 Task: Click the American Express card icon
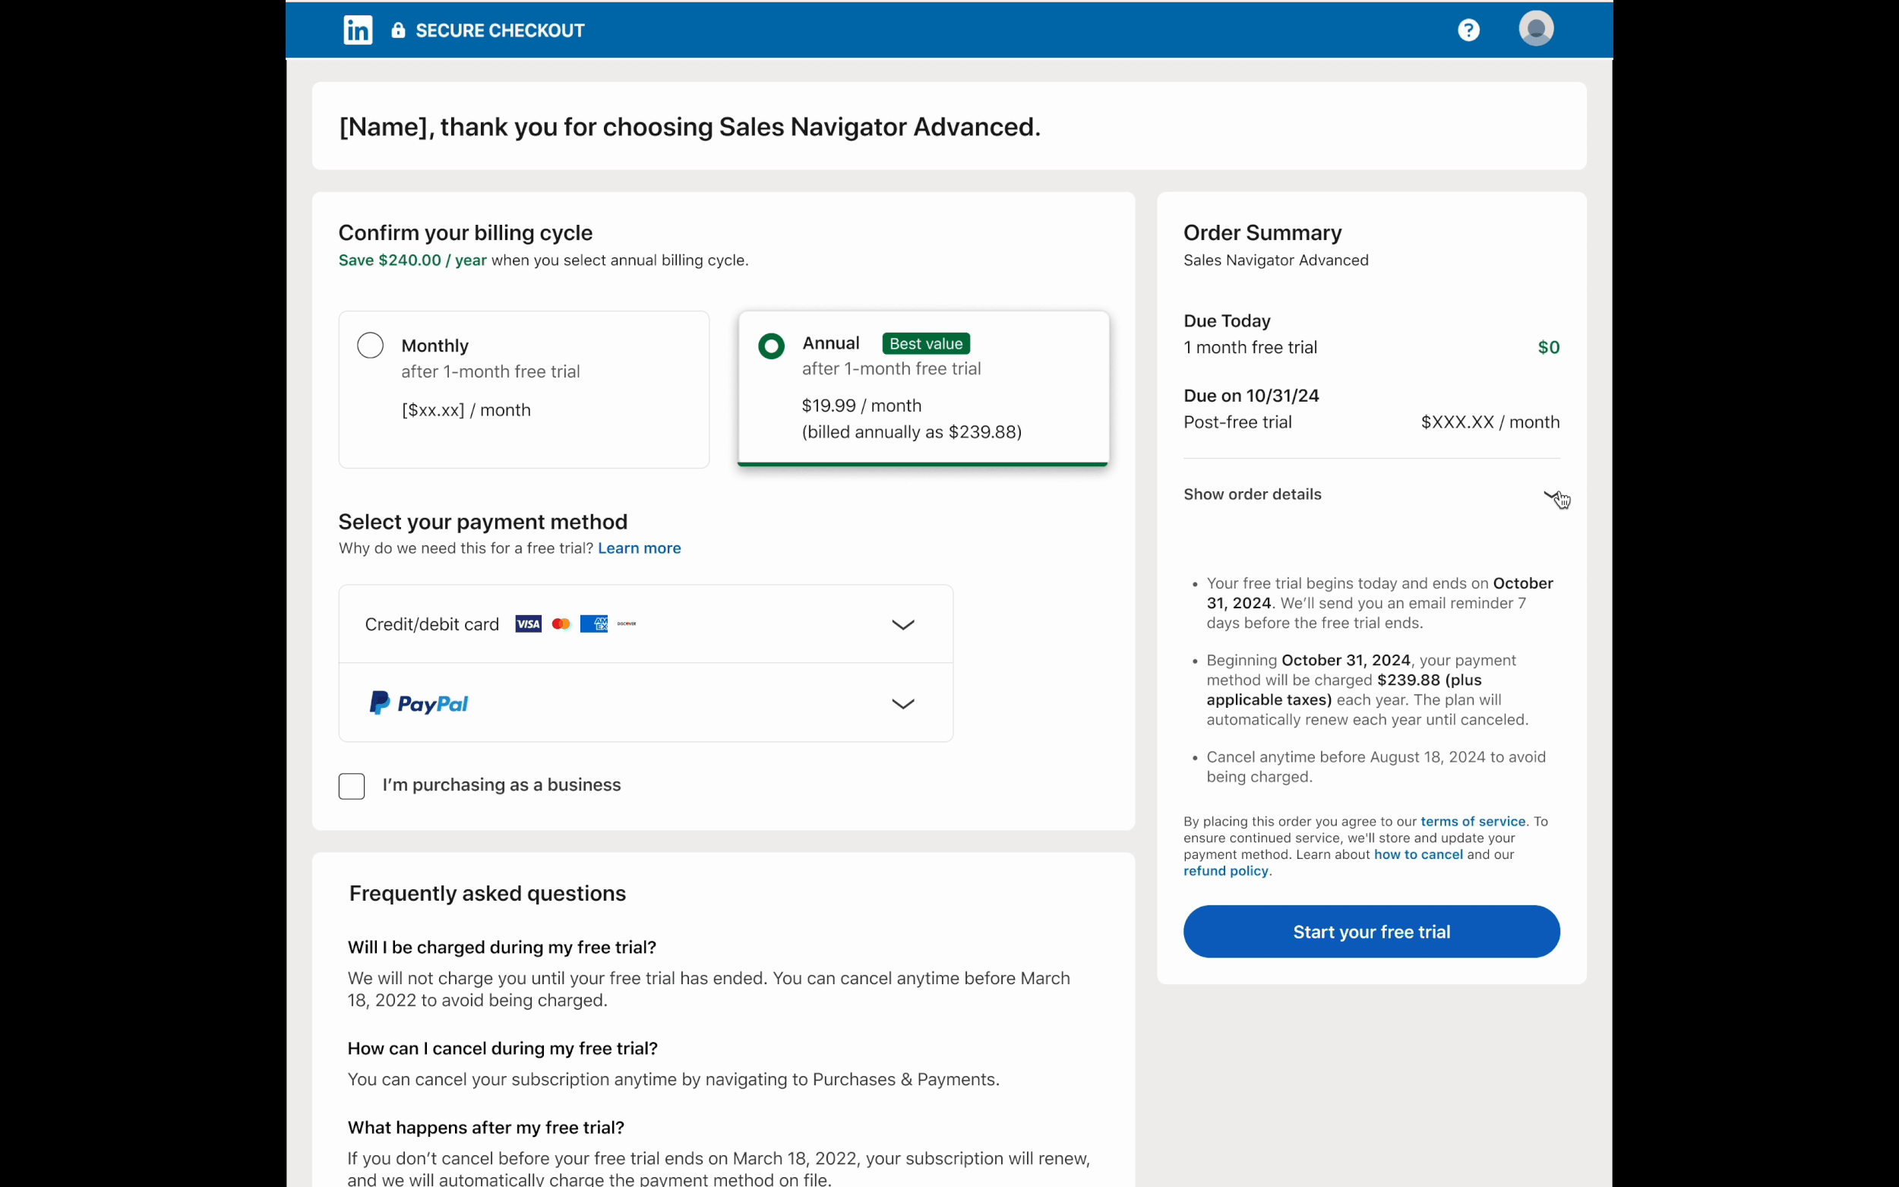click(593, 624)
